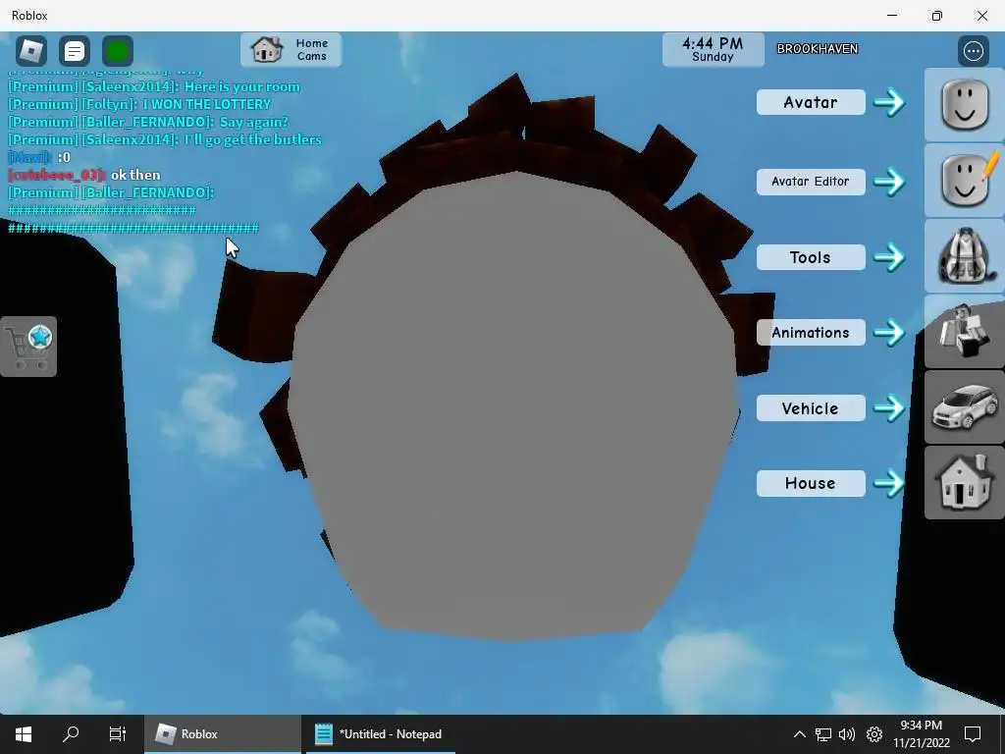Image resolution: width=1005 pixels, height=754 pixels.
Task: Click the House label button
Action: (x=811, y=483)
